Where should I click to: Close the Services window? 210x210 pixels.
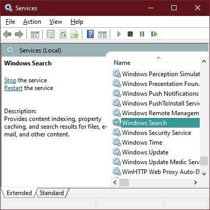198,8
